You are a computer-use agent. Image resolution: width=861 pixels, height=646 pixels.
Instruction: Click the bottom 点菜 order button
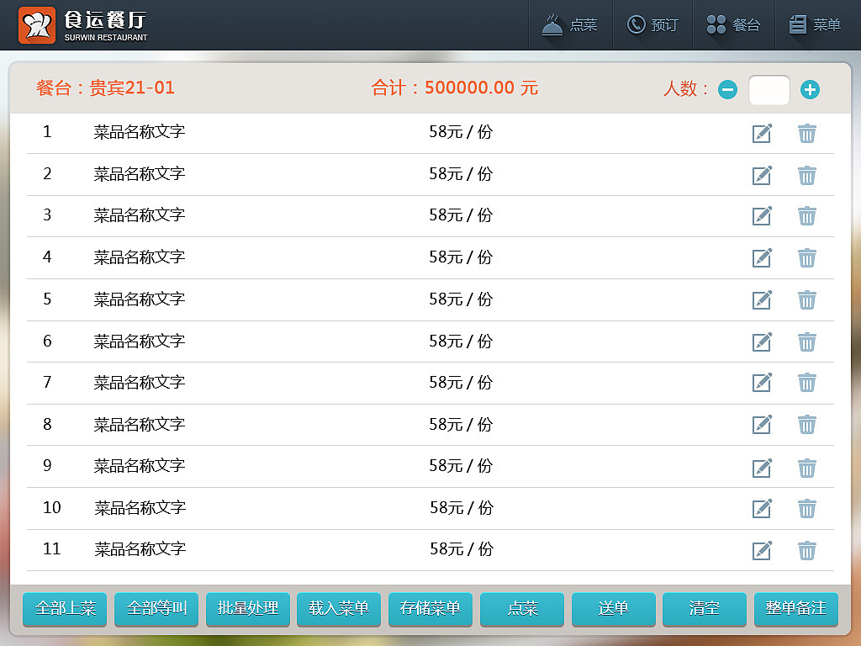(522, 609)
